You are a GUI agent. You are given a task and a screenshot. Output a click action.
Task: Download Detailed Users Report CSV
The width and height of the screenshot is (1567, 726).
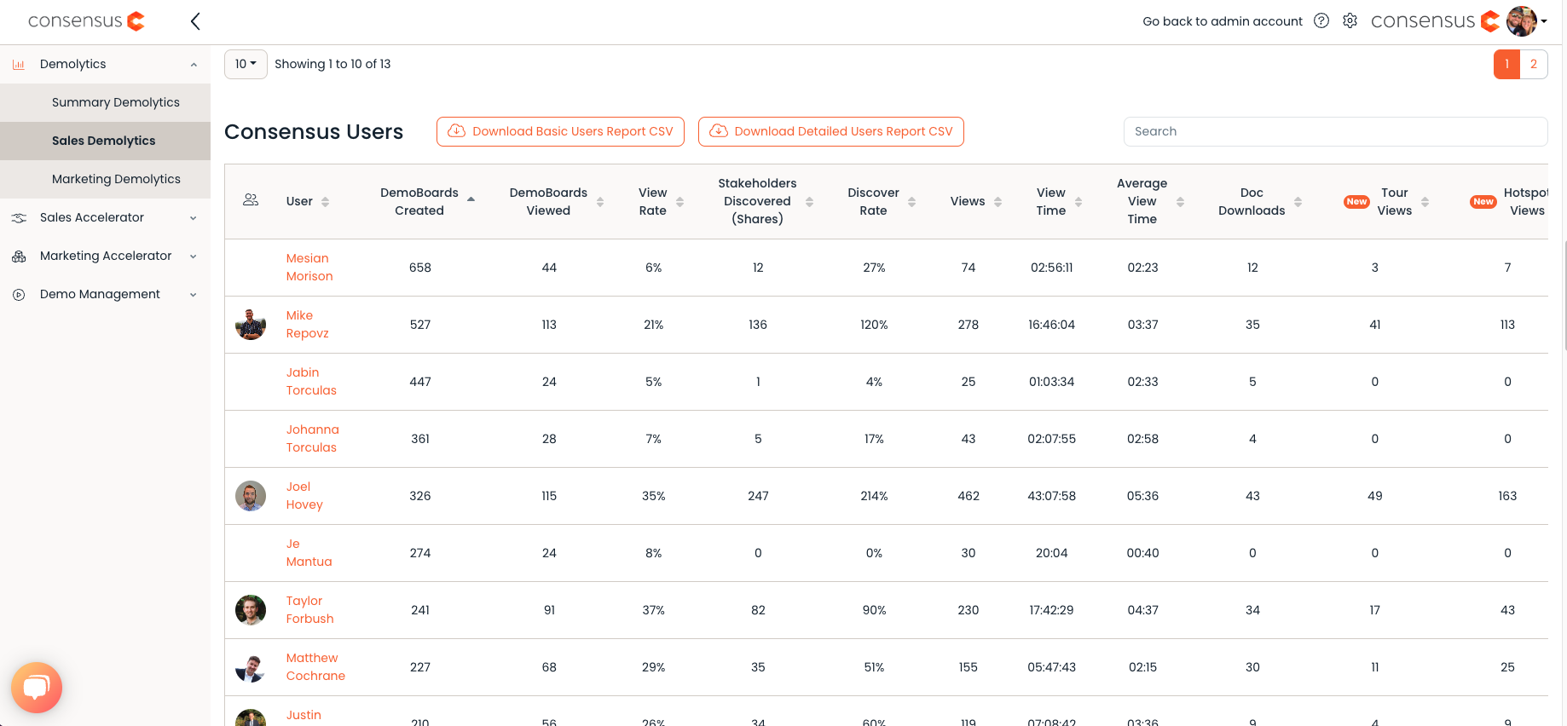tap(831, 131)
